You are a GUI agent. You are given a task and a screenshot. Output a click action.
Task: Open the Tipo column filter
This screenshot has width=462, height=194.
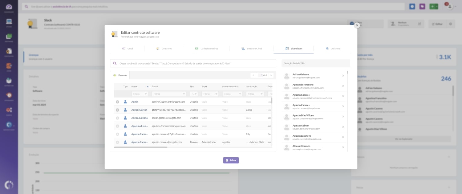[194, 94]
